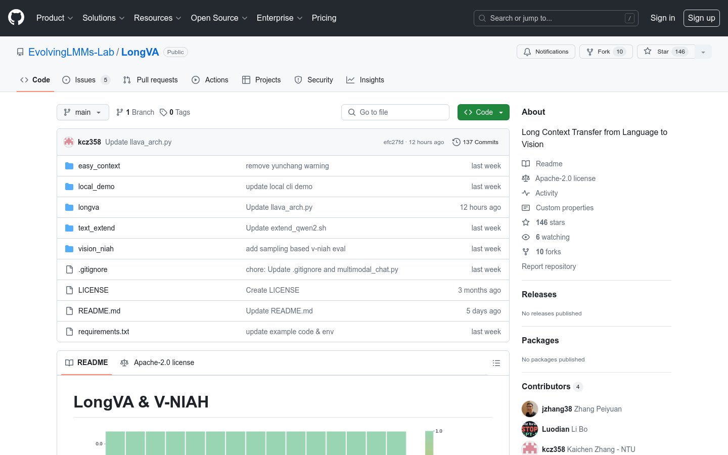
Task: View the 137 Commits history
Action: pyautogui.click(x=475, y=142)
